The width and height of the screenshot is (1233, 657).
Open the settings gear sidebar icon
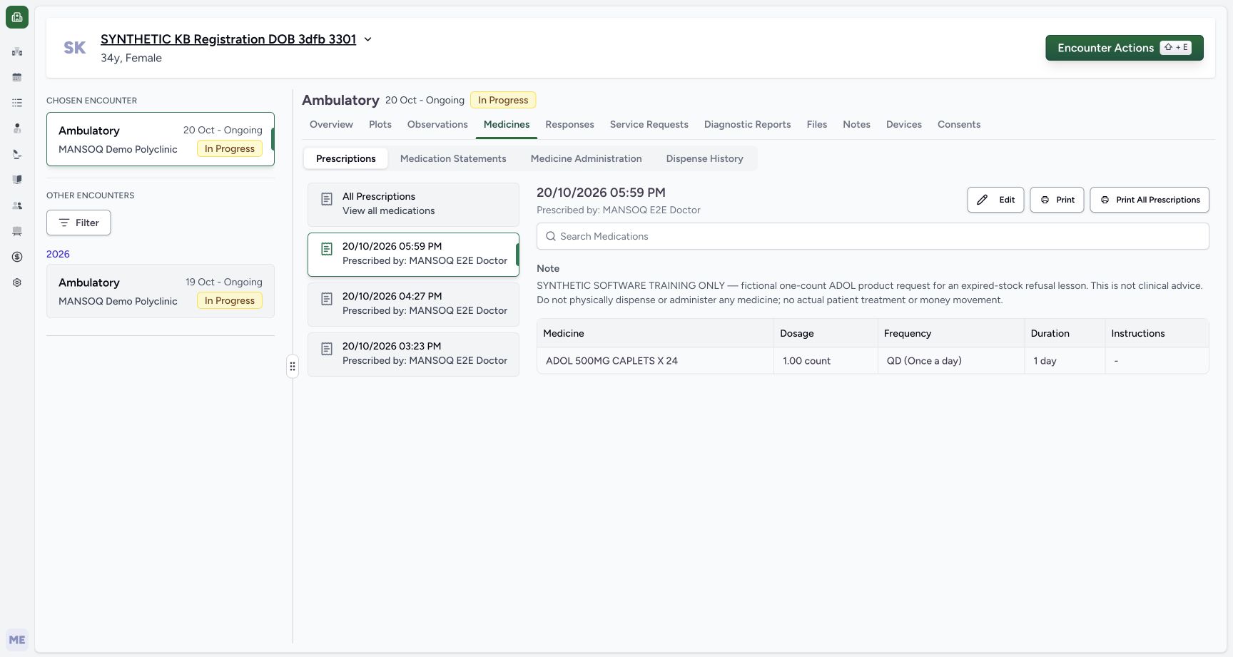pyautogui.click(x=17, y=282)
